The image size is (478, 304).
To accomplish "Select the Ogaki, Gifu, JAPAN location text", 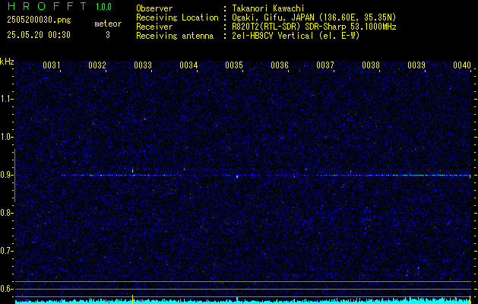I will click(314, 17).
